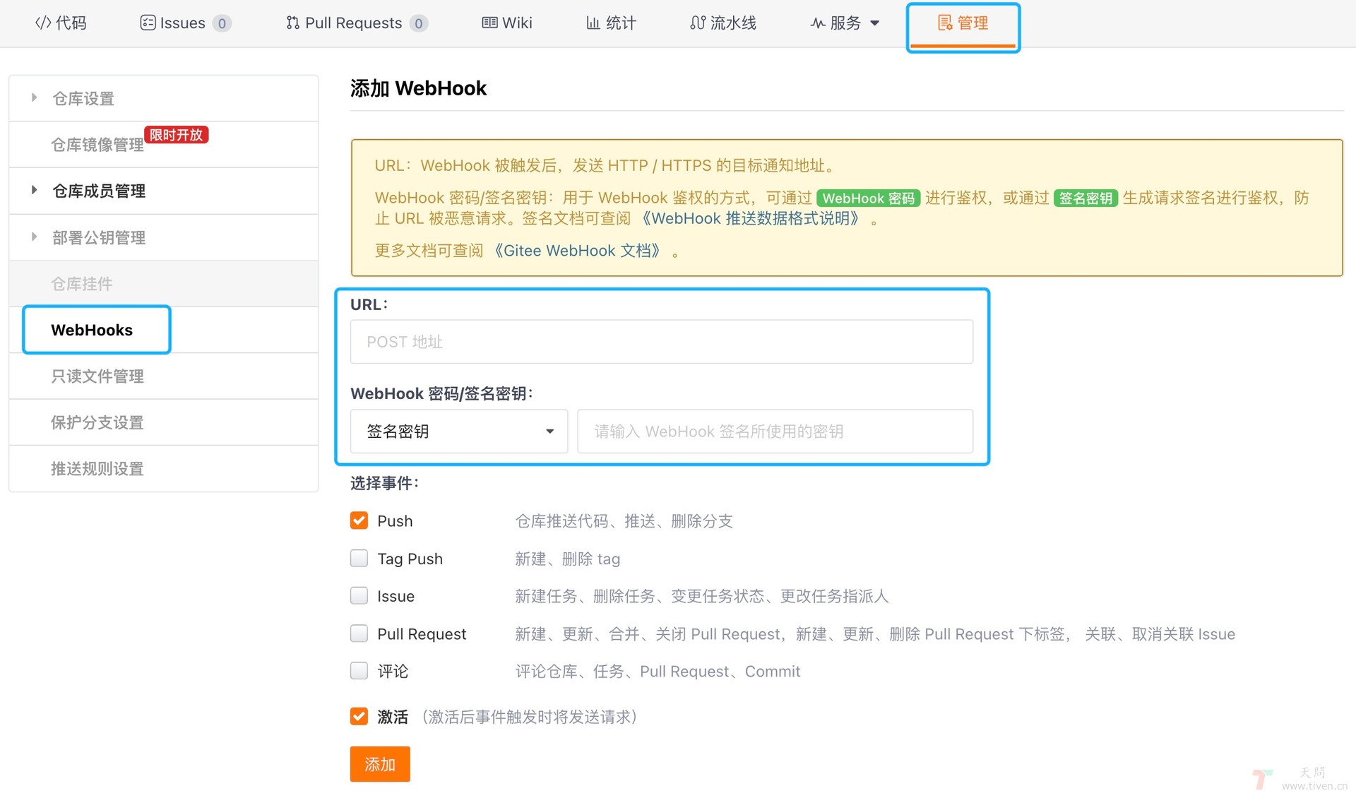Click the 服务 pulse icon
This screenshot has width=1356, height=798.
(818, 23)
